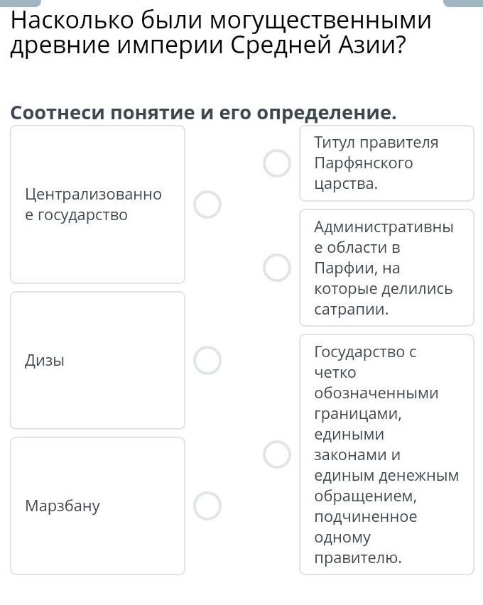The height and width of the screenshot is (605, 483).
Task: Click the gray tab at top-right corner
Action: (x=463, y=3)
